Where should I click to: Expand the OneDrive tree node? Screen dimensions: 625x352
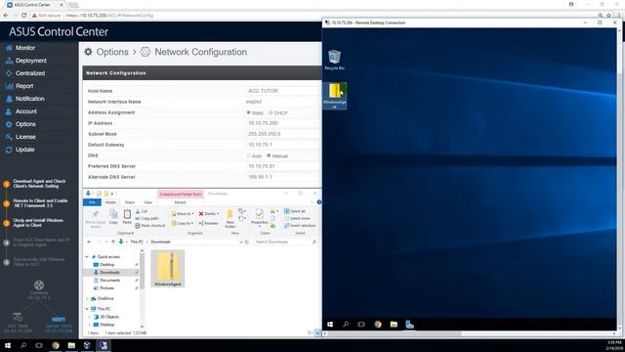pyautogui.click(x=87, y=298)
